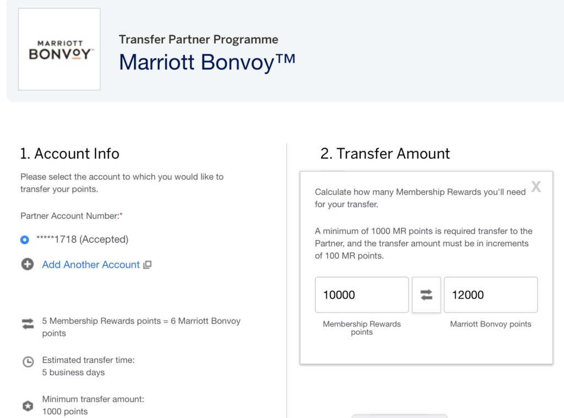564x418 pixels.
Task: Click the 2. Transfer Amount heading
Action: pos(384,154)
